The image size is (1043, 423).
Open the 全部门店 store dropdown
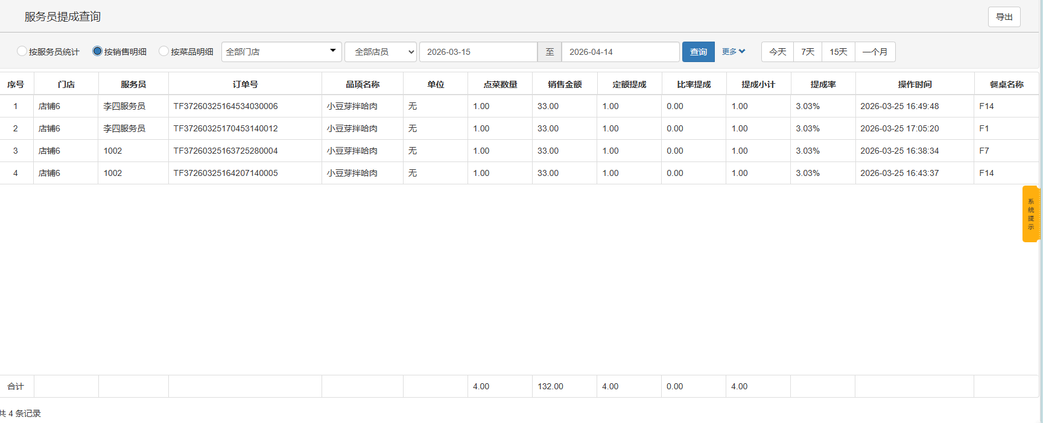tap(282, 52)
